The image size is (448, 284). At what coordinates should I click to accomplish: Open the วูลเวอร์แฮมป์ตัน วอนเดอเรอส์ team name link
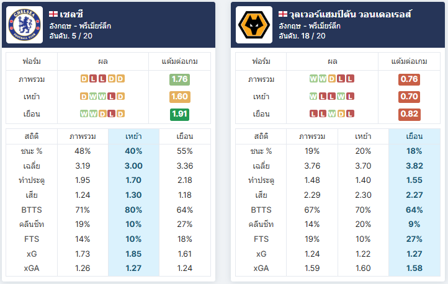351,14
